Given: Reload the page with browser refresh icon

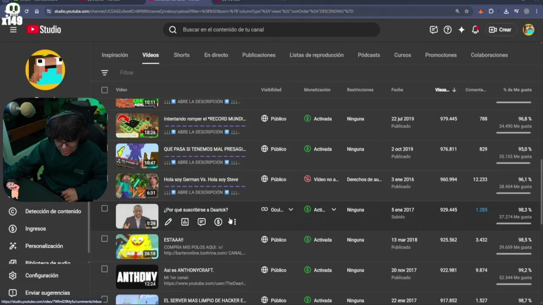Looking at the screenshot, I should [27, 11].
